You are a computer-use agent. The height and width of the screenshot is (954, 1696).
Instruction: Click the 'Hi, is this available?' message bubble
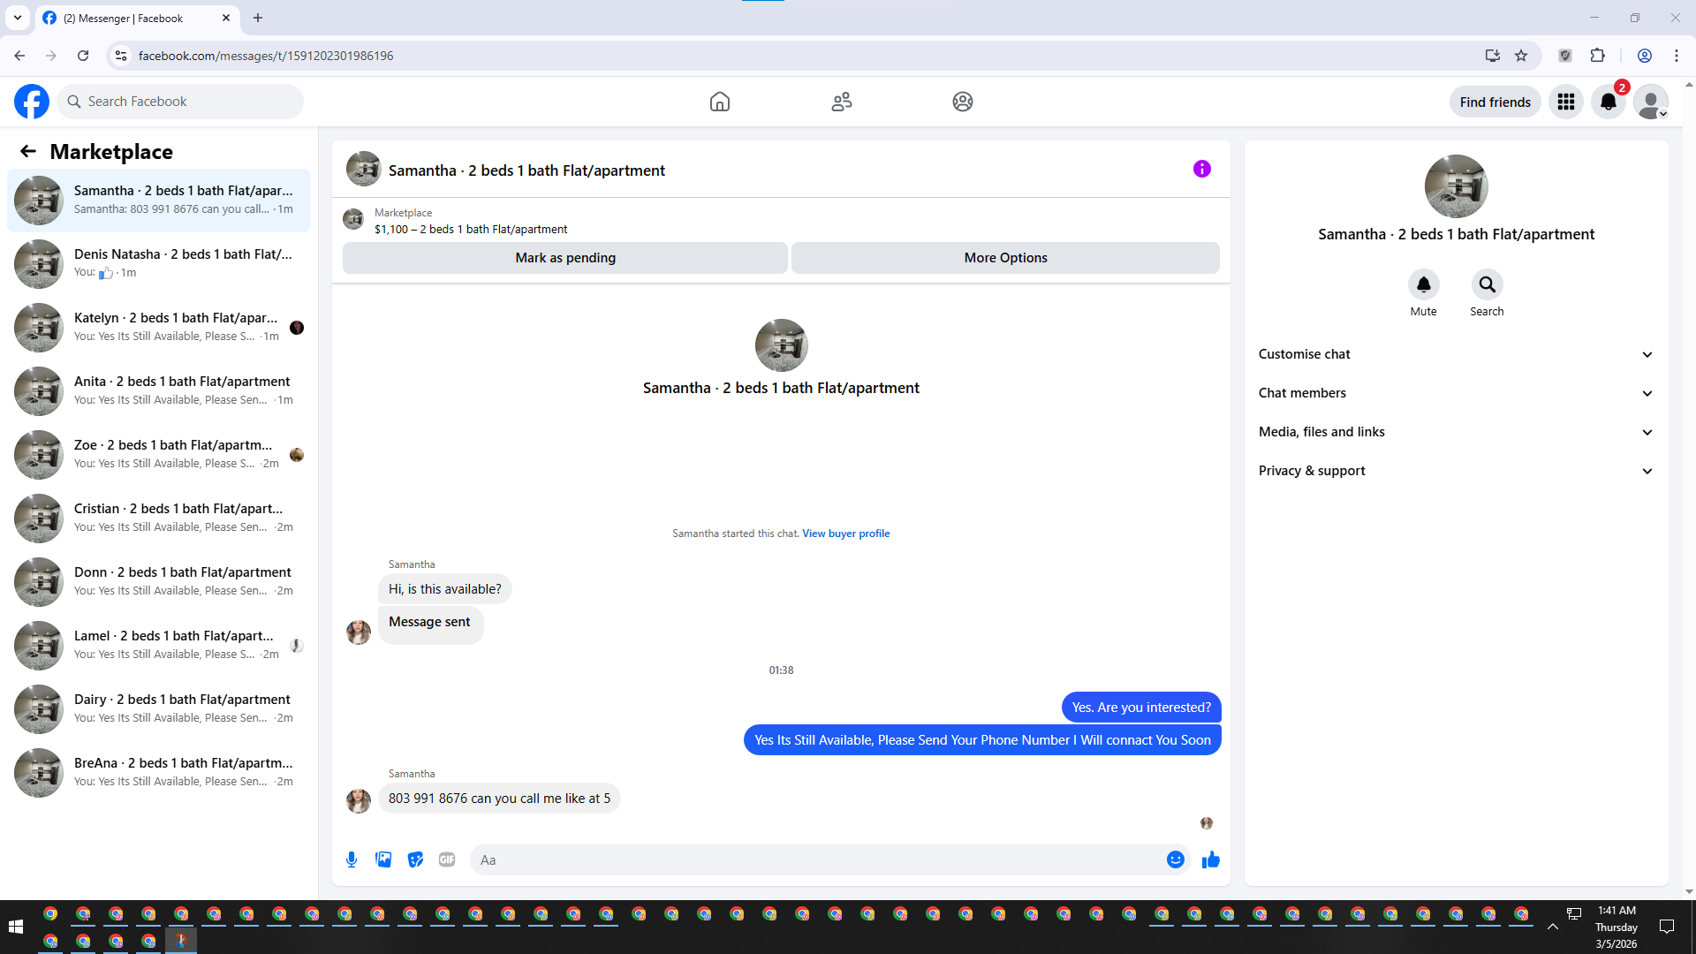(445, 589)
